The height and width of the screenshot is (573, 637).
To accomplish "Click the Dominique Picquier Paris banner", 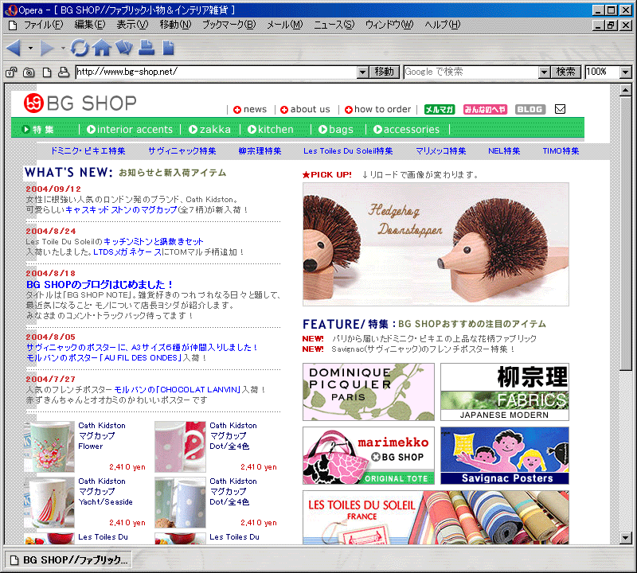I will [369, 392].
